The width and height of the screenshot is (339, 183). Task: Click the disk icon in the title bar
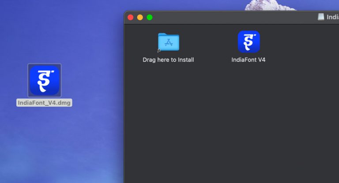[321, 17]
